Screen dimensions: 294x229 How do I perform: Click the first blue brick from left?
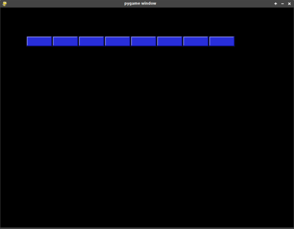39,41
